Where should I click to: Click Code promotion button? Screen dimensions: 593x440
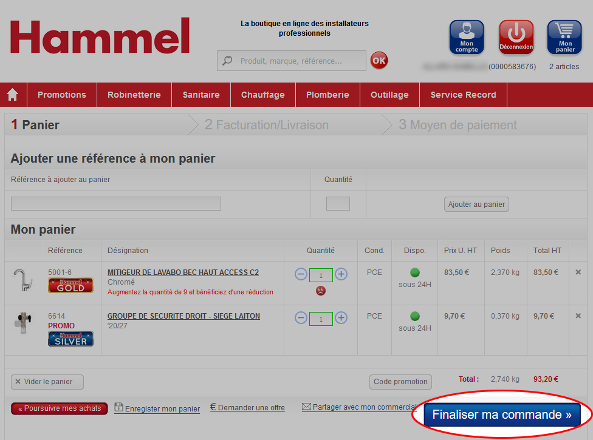coord(400,382)
